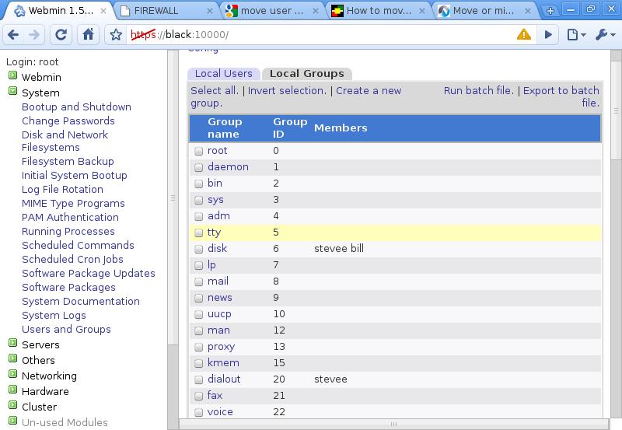Click the back navigation arrow
Screen dimensions: 622x430
(x=14, y=35)
